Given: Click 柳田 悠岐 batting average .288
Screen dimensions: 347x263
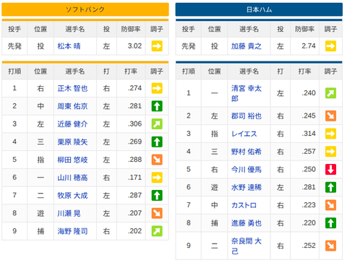Looking at the screenshot, I should 134,160.
